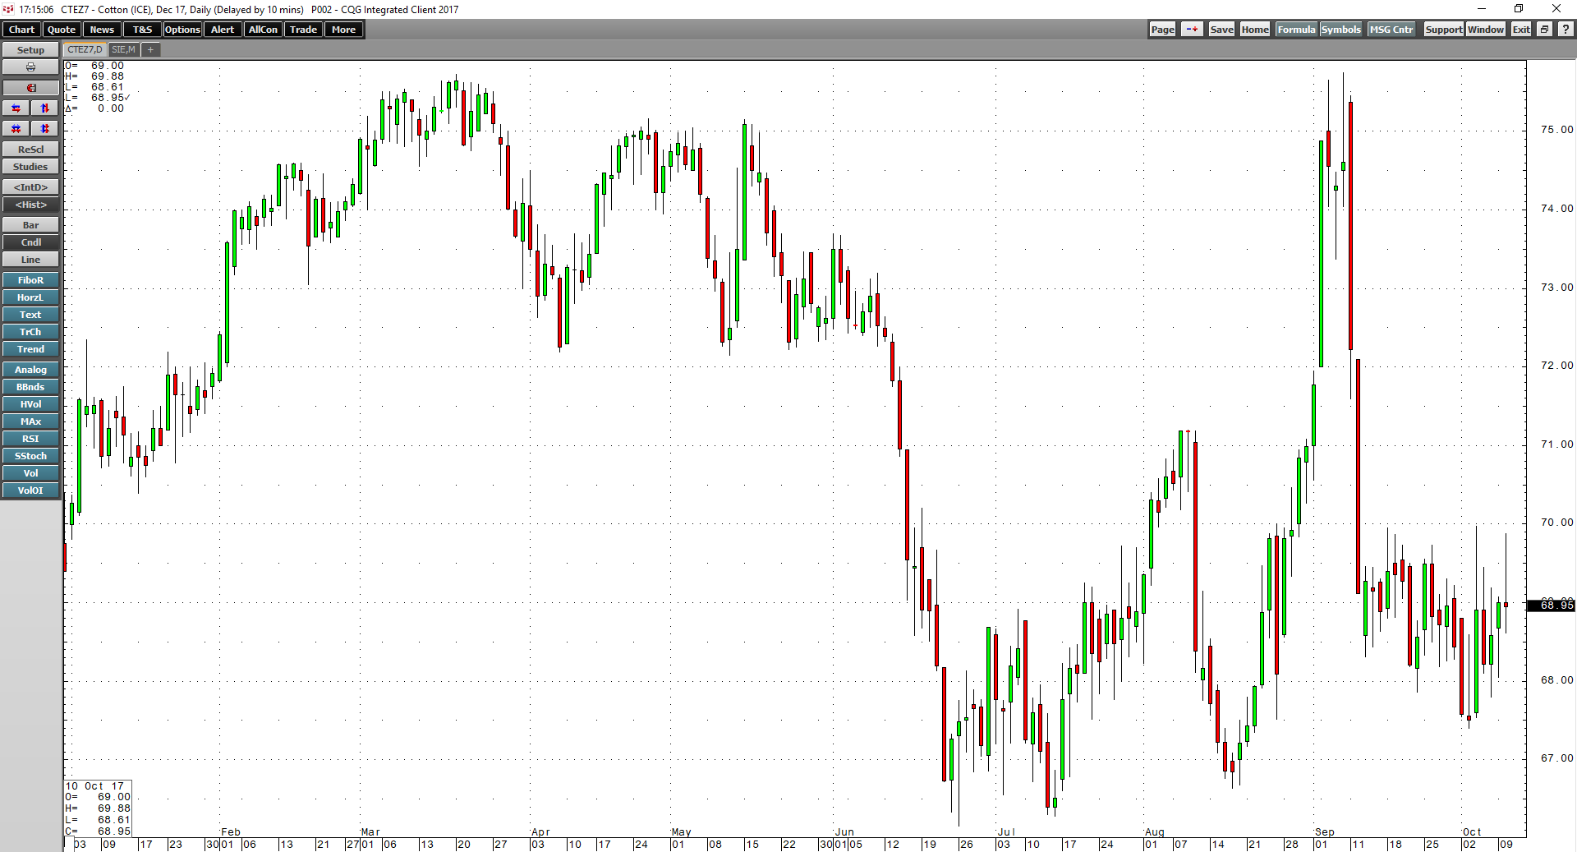Viewport: 1577px width, 852px height.
Task: Switch chart to Candlestick with Cndl button
Action: tap(30, 242)
